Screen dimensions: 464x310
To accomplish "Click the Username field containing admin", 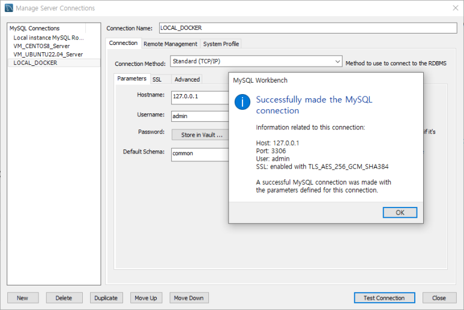I will click(200, 116).
